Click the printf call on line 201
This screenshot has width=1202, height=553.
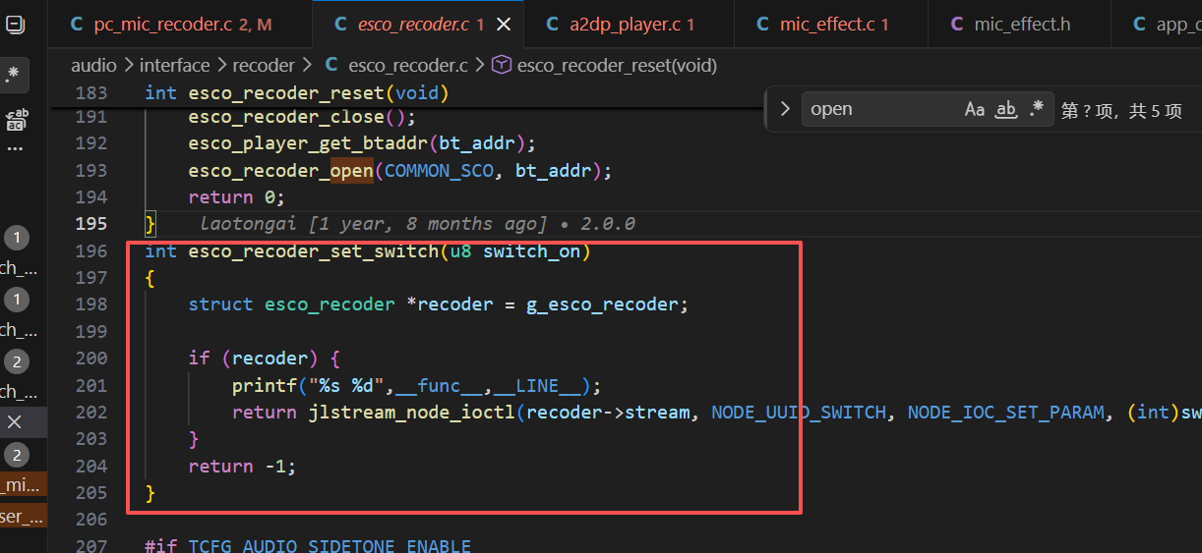tap(417, 385)
